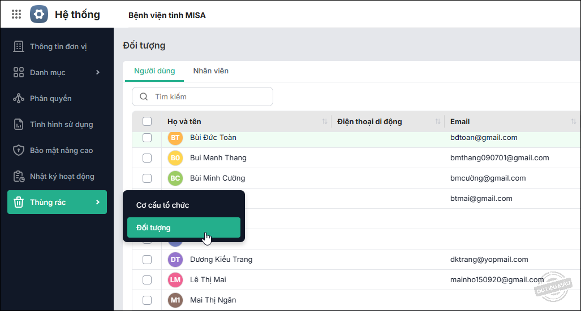581x311 pixels.
Task: Click the Tìm kiếm search field
Action: tap(209, 97)
